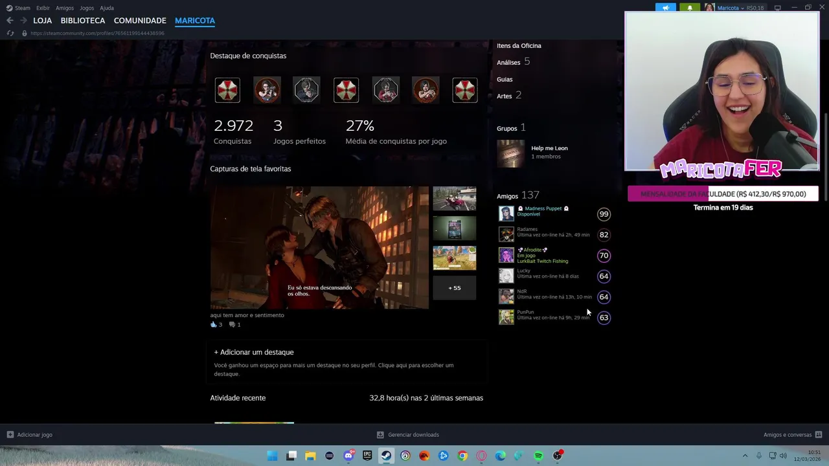
Task: Reload the page with refresh icon
Action: [10, 33]
